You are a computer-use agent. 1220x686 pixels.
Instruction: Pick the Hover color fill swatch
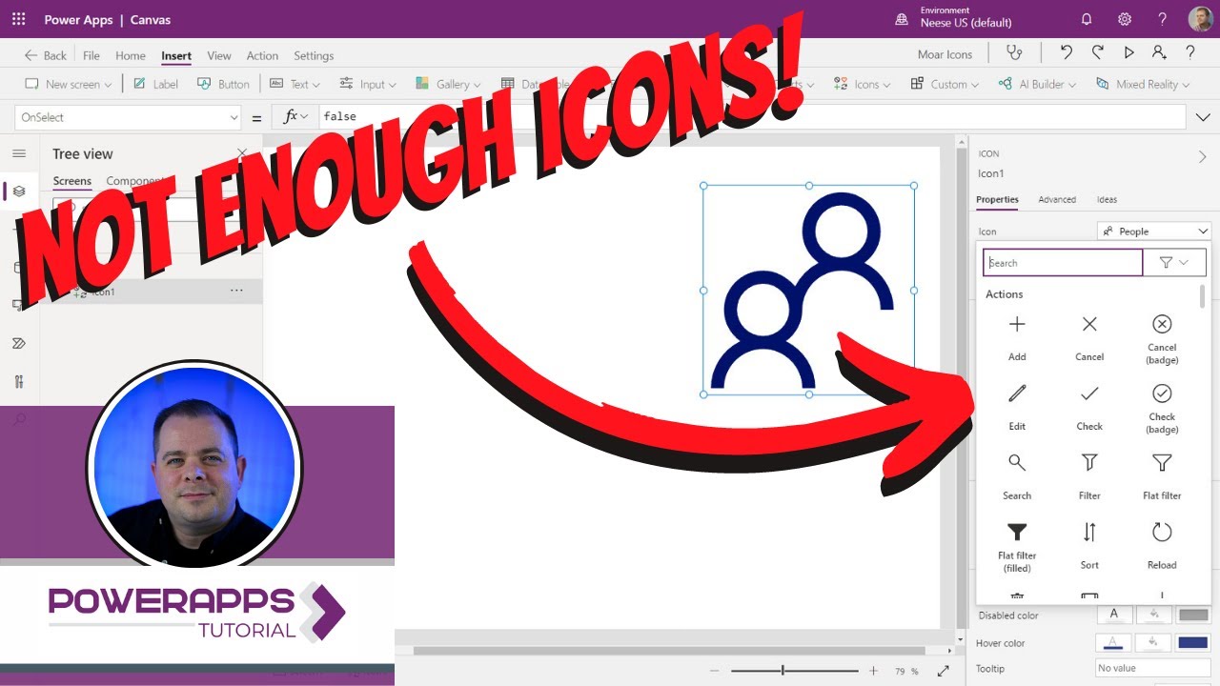[x=1193, y=643]
